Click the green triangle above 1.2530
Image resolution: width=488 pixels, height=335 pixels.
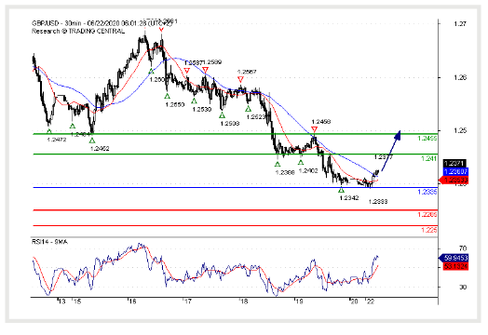pos(195,100)
